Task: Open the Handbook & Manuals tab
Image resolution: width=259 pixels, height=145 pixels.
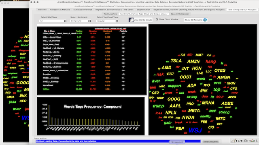Action: click(x=60, y=10)
